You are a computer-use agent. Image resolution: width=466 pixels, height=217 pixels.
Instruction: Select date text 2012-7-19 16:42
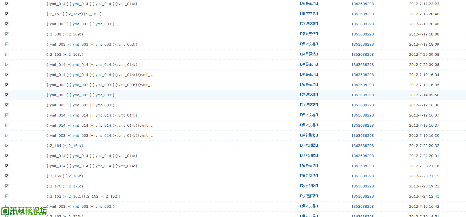(x=424, y=207)
